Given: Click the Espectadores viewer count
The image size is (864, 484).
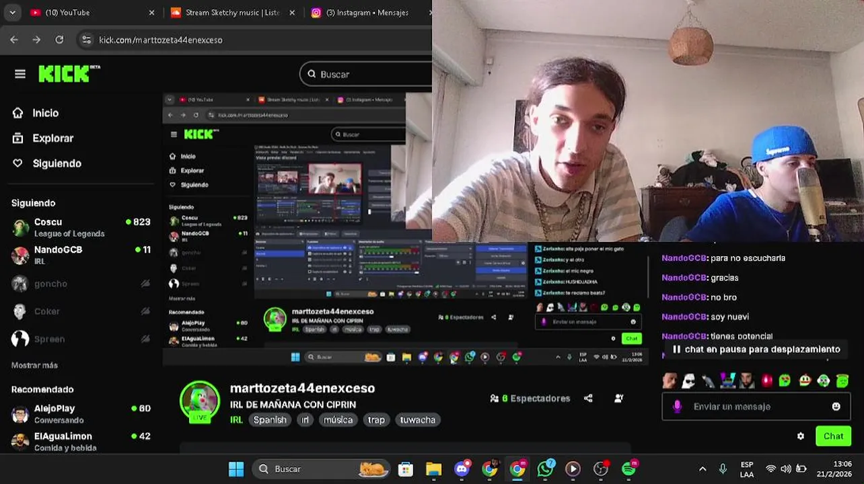Looking at the screenshot, I should (x=530, y=398).
